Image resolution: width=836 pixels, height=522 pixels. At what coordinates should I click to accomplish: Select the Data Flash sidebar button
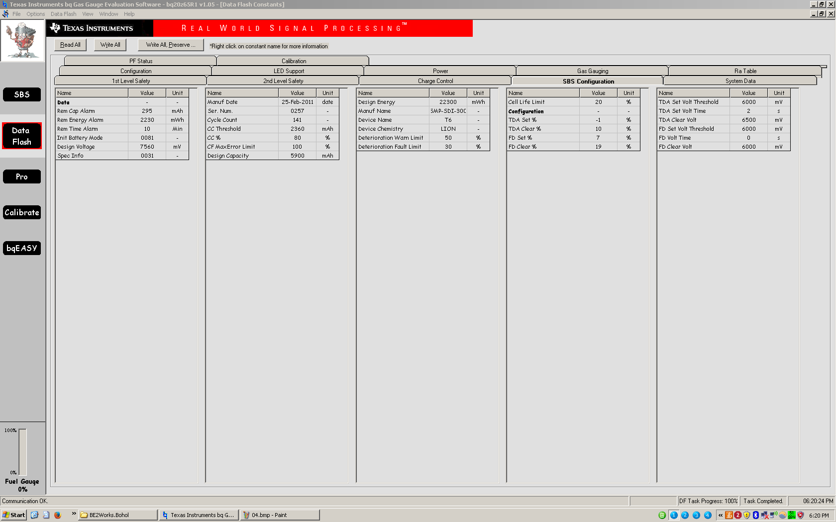coord(22,136)
